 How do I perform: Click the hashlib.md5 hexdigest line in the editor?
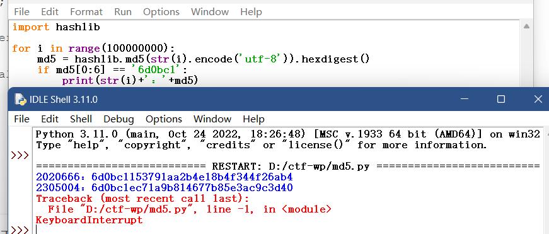pos(203,59)
